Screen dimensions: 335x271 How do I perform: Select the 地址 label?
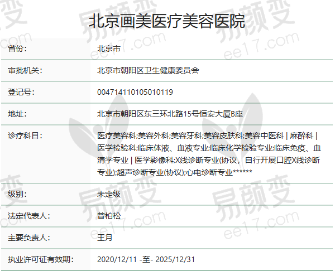(17, 114)
